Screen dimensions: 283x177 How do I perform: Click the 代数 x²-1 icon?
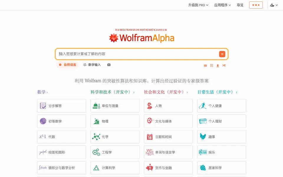(43, 137)
